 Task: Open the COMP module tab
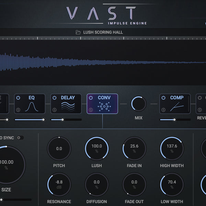pyautogui.click(x=175, y=104)
